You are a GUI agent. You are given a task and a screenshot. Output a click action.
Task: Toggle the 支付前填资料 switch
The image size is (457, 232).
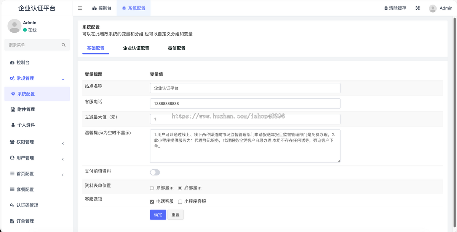pyautogui.click(x=155, y=172)
